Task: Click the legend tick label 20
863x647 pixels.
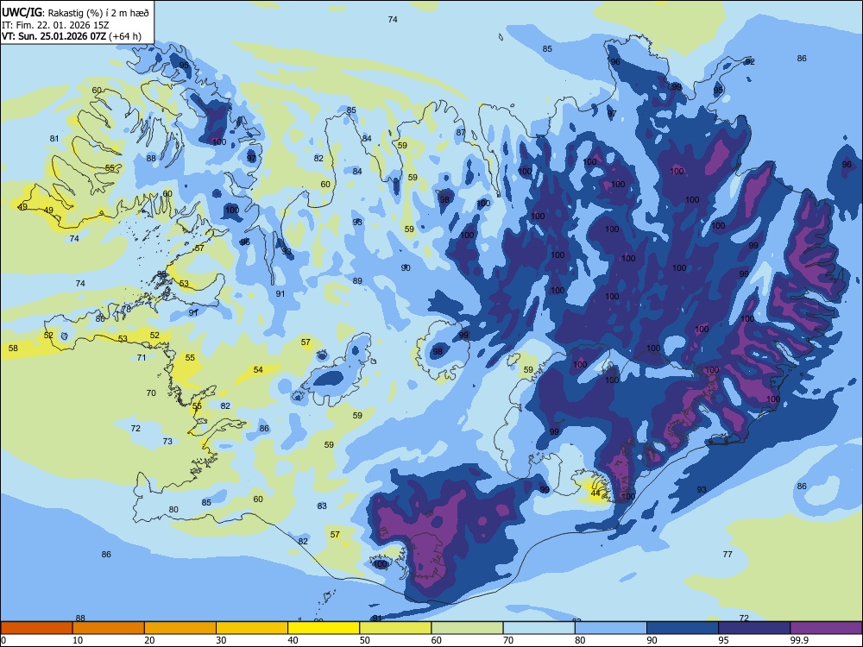Action: 149,640
